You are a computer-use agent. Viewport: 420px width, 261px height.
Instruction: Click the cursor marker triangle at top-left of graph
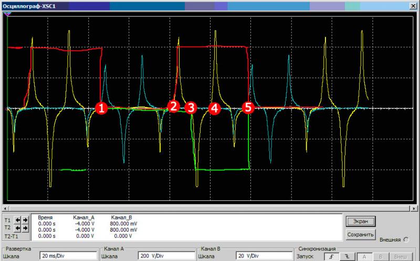7,15
